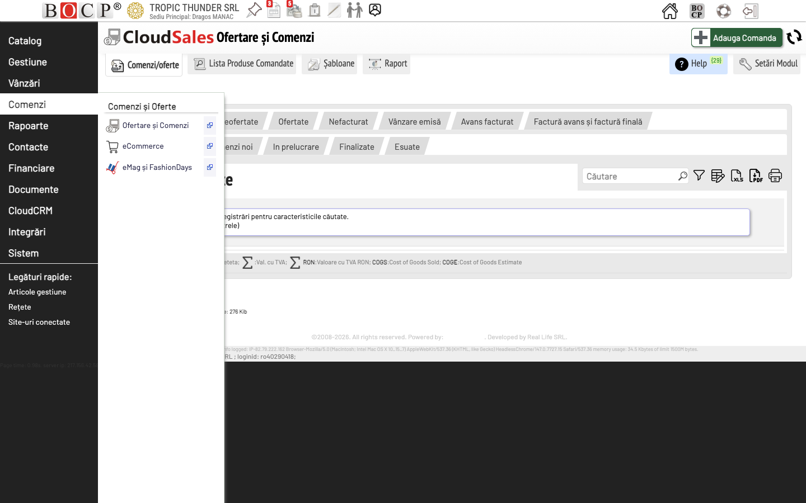Viewport: 806px width, 503px height.
Task: Click the filter funnel icon
Action: (699, 175)
